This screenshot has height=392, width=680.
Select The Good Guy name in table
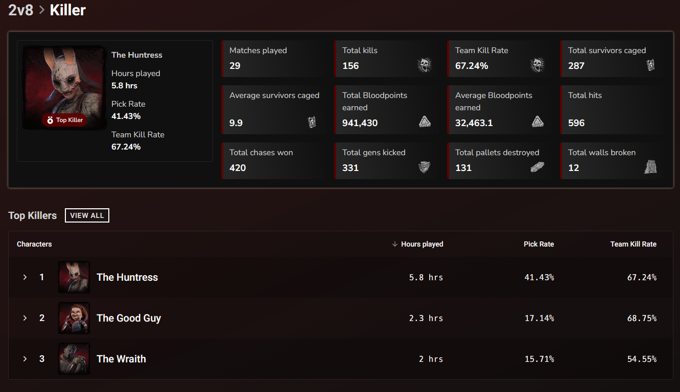[129, 318]
